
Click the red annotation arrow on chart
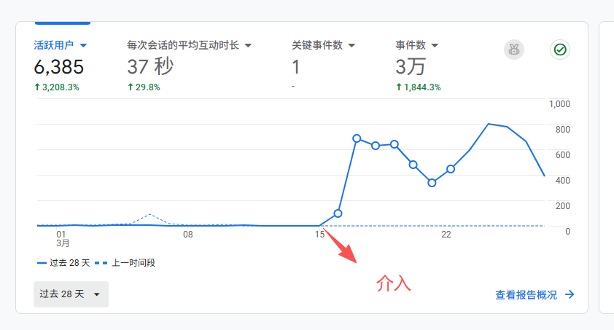coord(340,245)
